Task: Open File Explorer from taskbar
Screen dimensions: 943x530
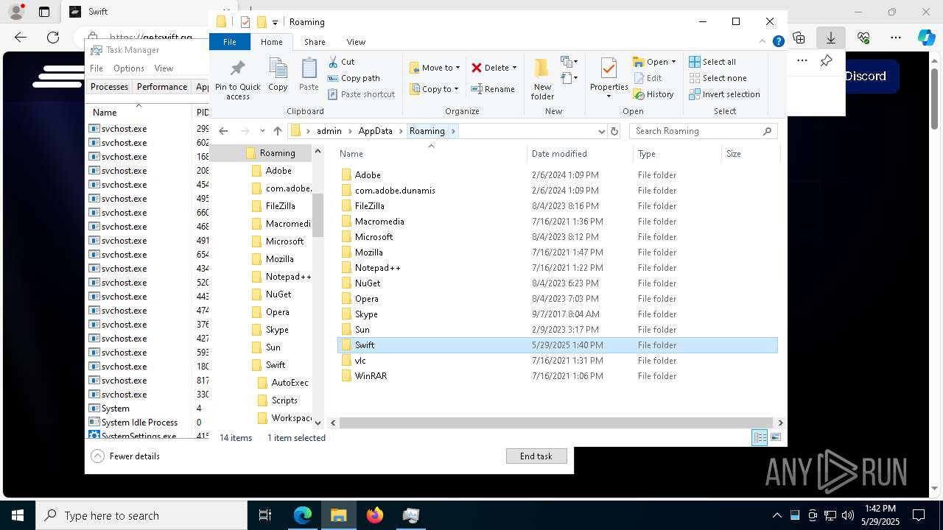Action: (x=339, y=515)
